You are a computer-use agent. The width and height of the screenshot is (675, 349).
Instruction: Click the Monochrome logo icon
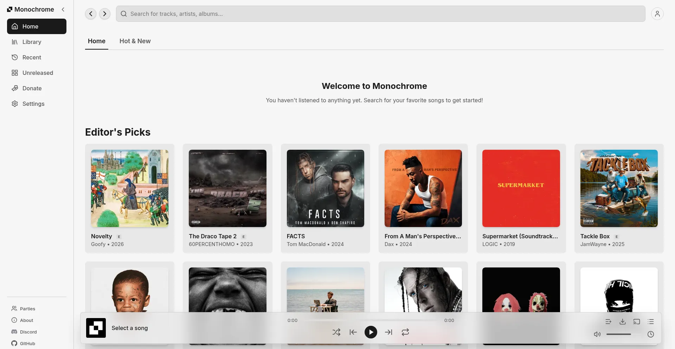[9, 9]
